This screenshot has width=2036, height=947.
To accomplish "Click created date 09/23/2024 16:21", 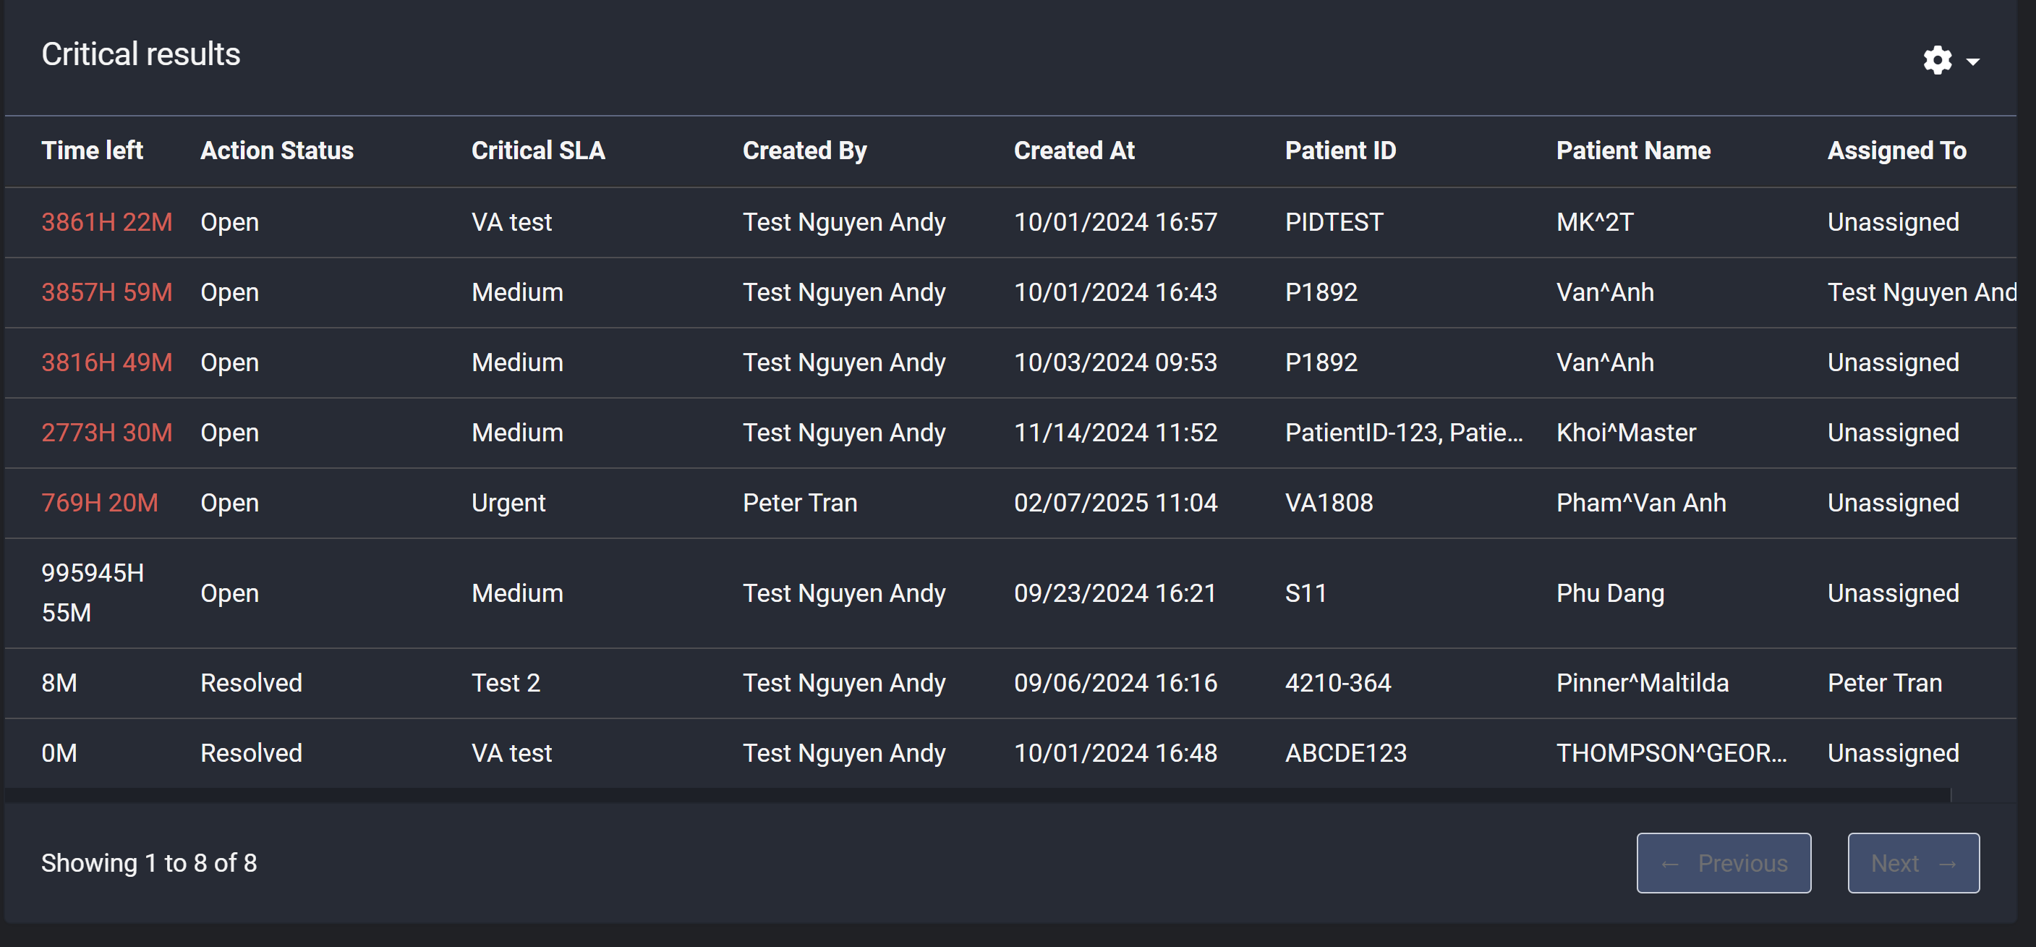I will 1115,594.
